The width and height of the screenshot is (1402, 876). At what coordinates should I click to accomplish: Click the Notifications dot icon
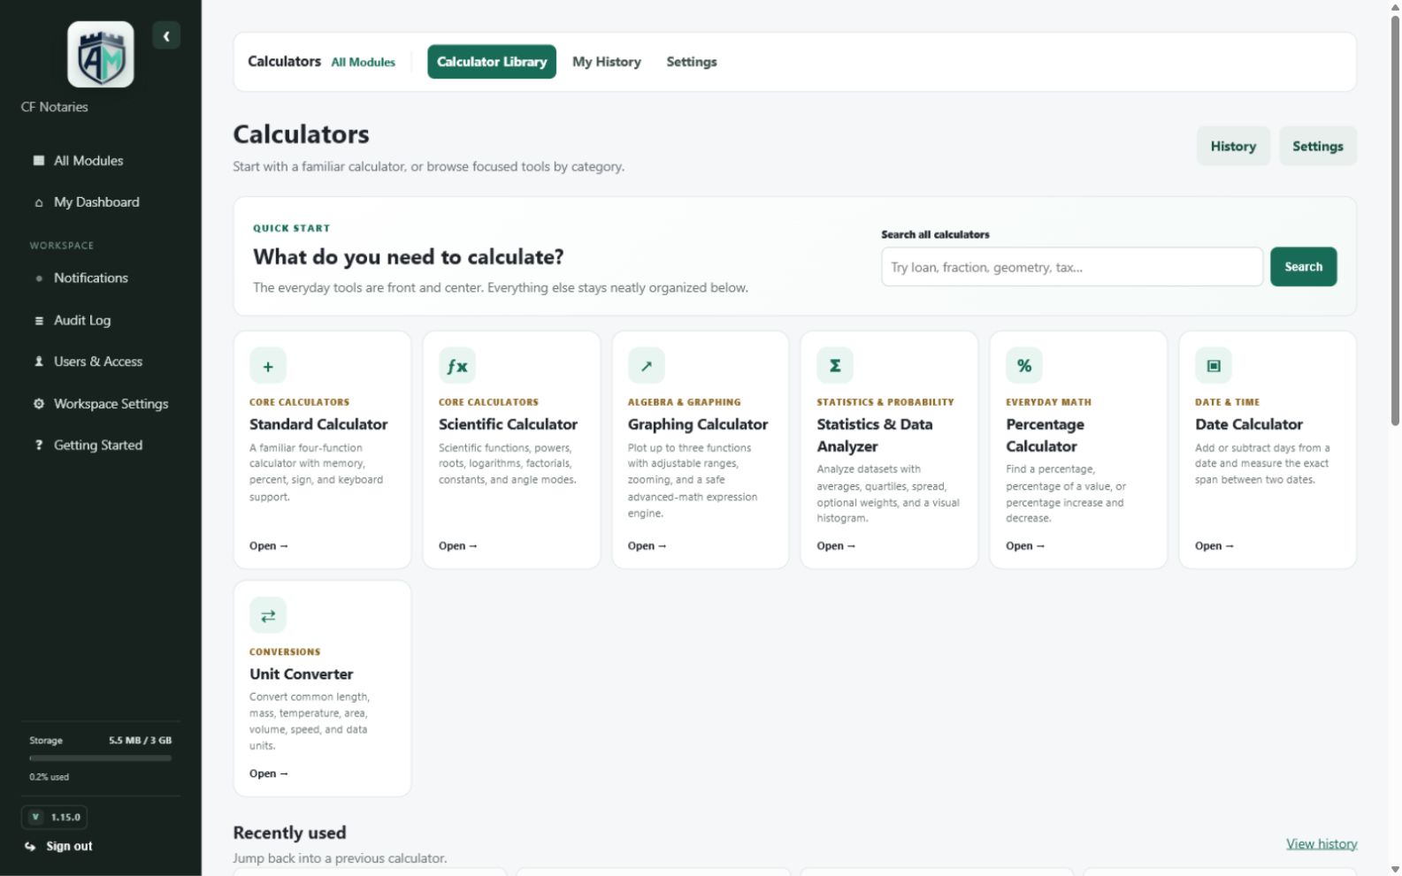(39, 278)
